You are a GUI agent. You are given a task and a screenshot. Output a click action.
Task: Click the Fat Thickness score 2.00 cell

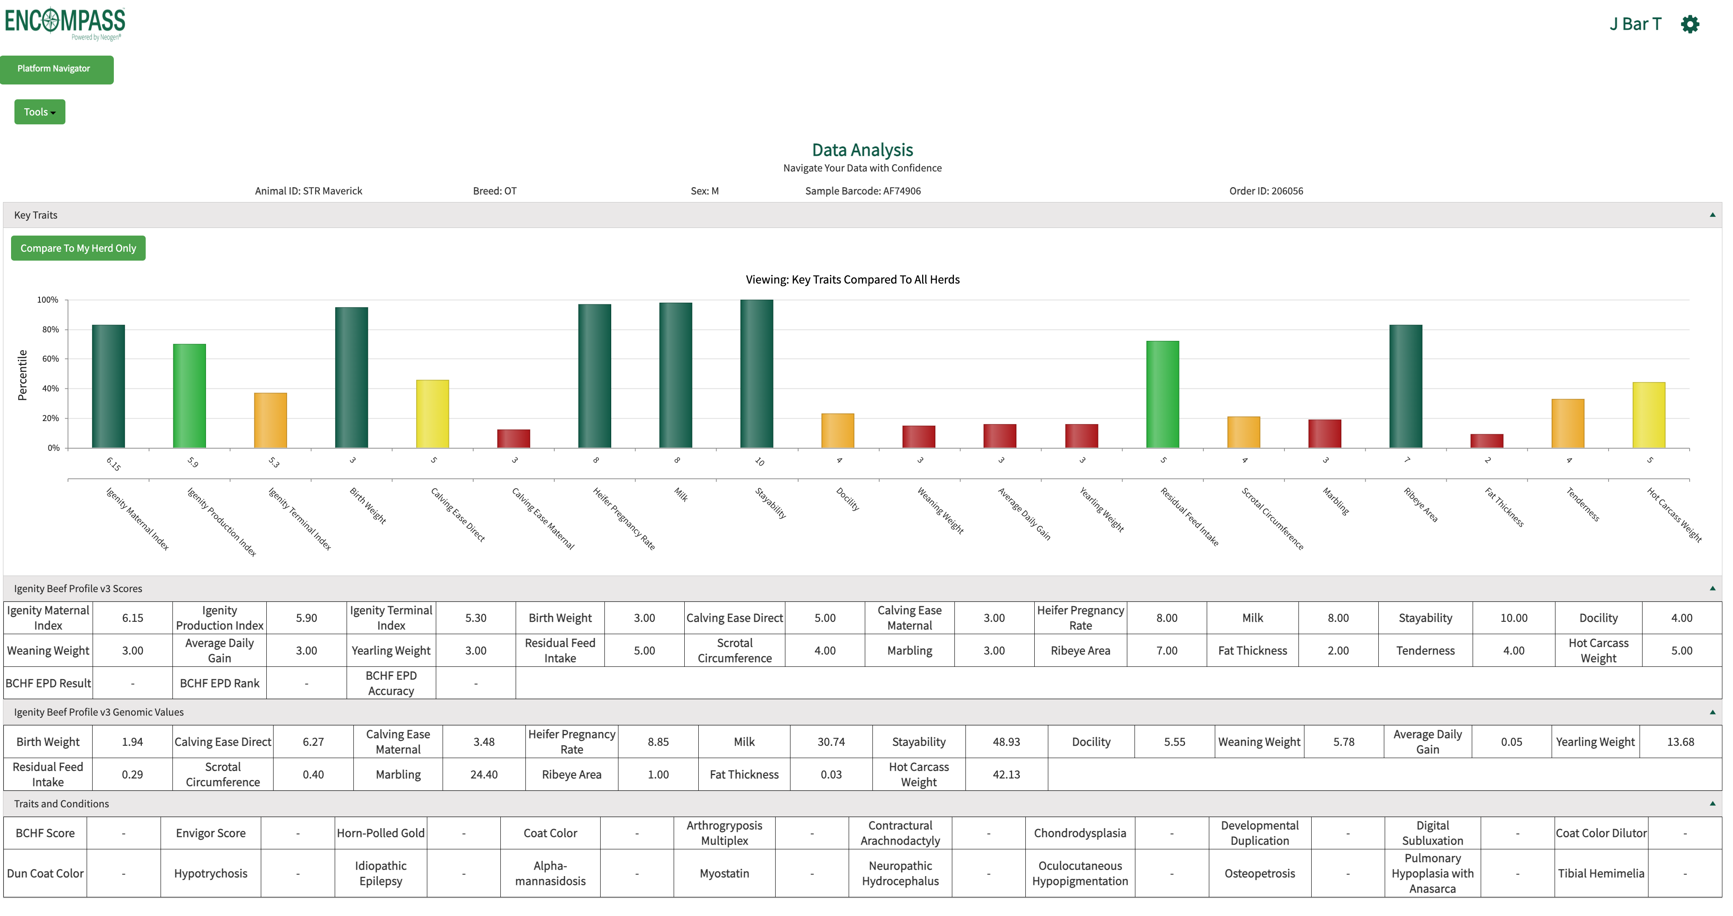coord(1338,651)
